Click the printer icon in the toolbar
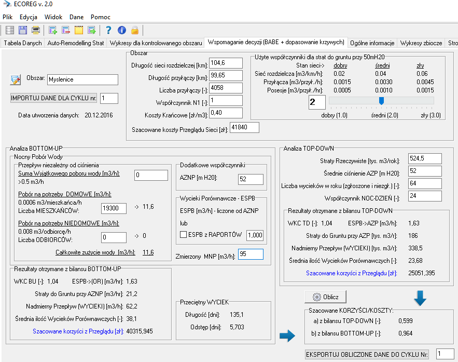This screenshot has height=362, width=458. [x=36, y=30]
